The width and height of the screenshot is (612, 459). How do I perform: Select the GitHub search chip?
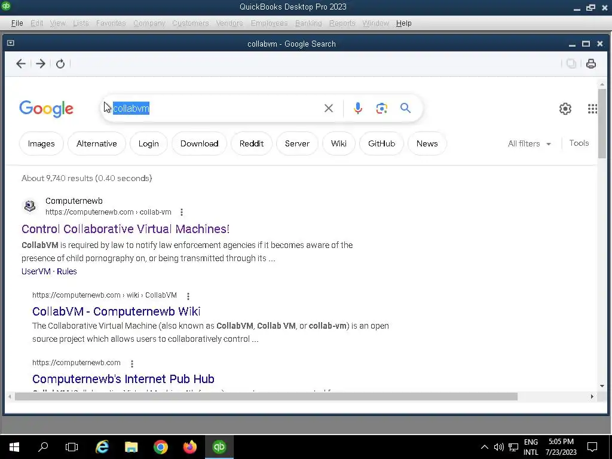click(381, 143)
